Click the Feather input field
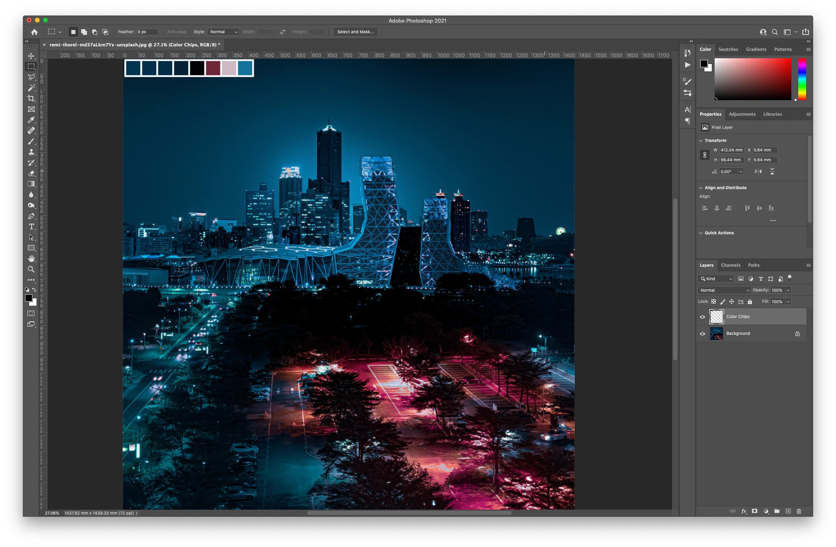Viewport: 836px width, 547px height. click(x=147, y=32)
